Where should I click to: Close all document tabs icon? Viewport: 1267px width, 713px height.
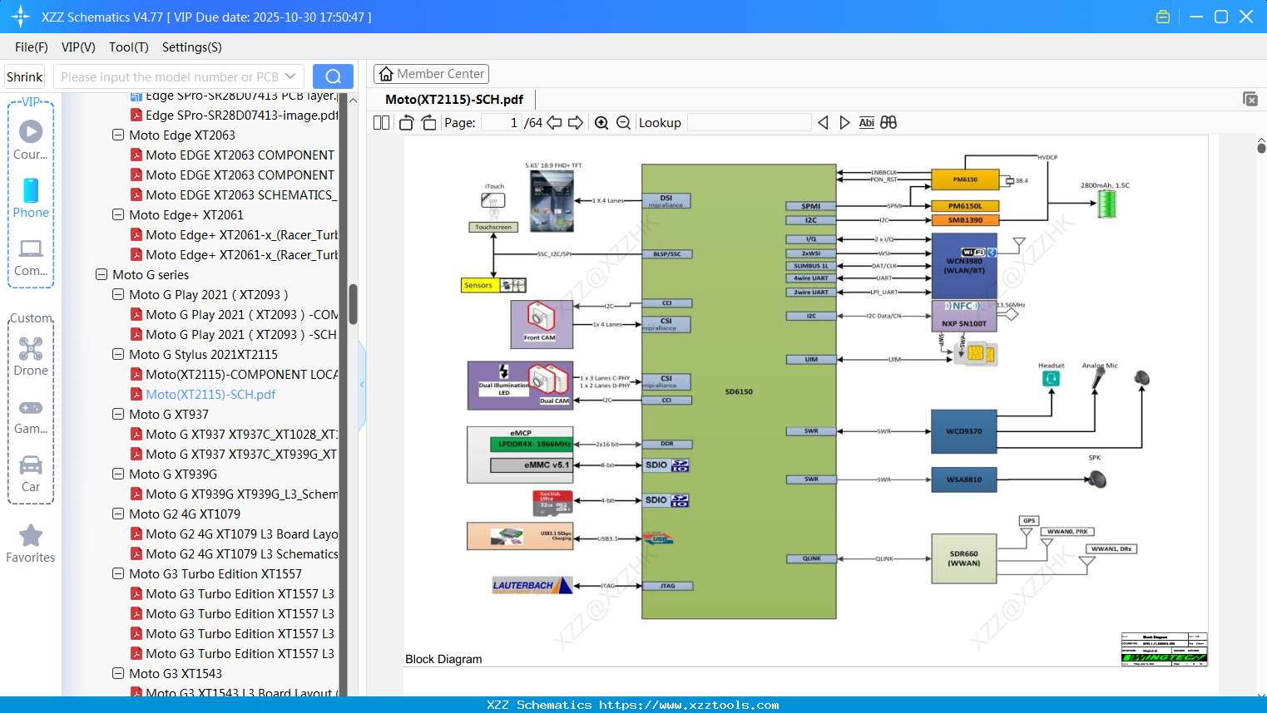pos(1250,99)
